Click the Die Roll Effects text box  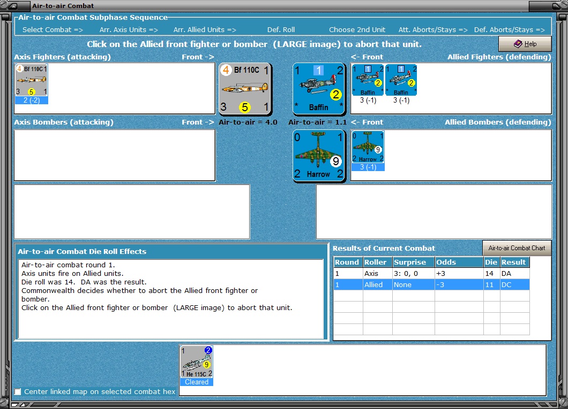click(x=170, y=299)
